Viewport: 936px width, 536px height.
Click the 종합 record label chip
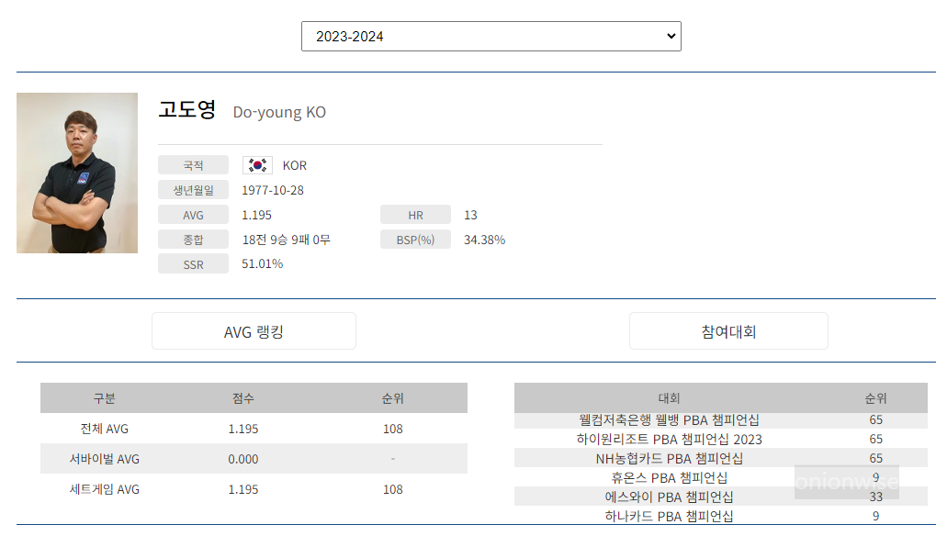[x=193, y=239]
